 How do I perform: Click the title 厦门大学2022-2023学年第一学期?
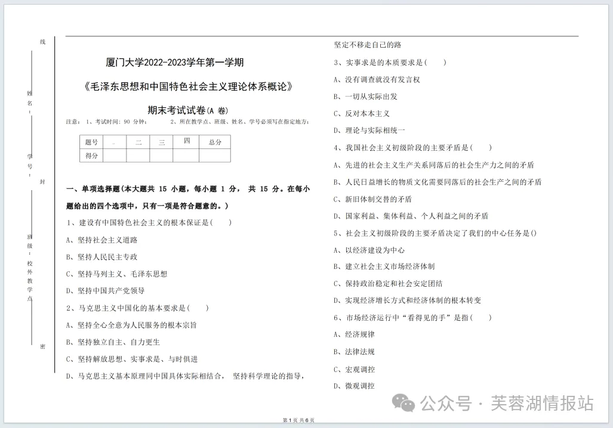(x=175, y=62)
